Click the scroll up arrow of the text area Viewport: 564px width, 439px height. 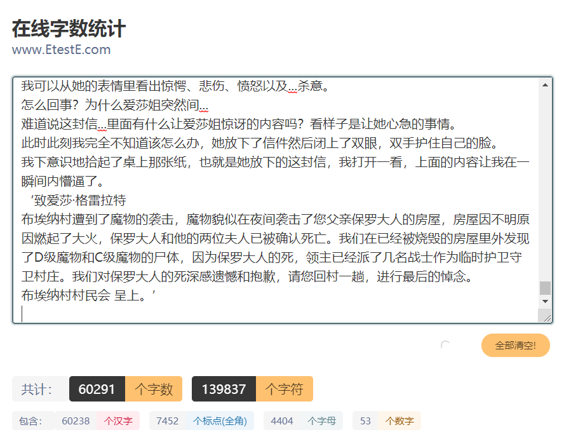coord(545,85)
